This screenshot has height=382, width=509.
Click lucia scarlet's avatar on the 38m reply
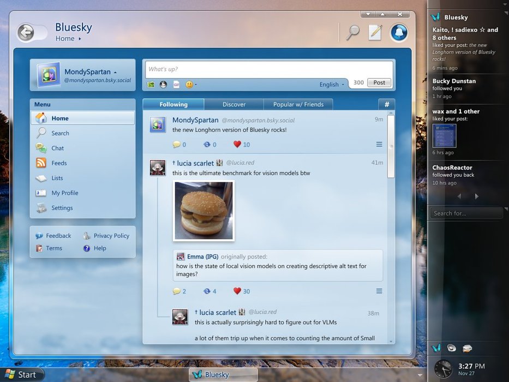pyautogui.click(x=180, y=317)
